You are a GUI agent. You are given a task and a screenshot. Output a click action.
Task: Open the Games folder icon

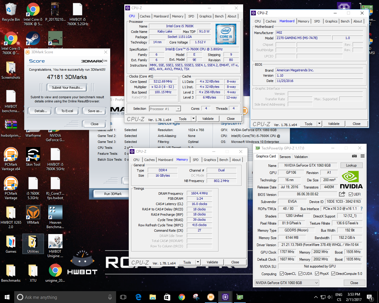11,244
